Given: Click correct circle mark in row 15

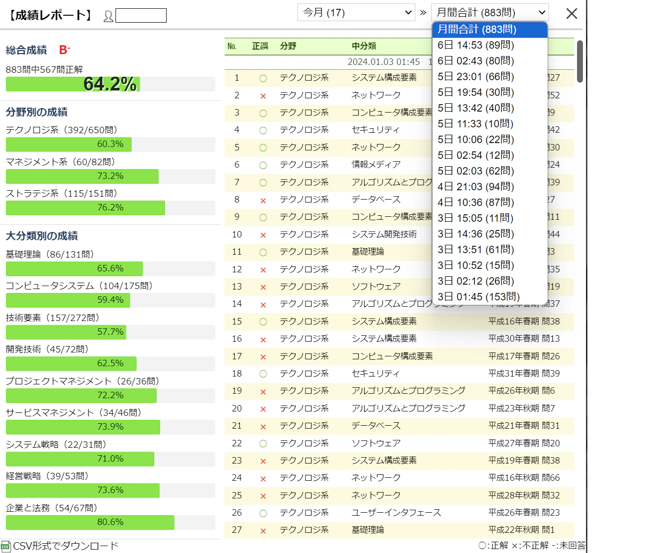Looking at the screenshot, I should 263,322.
